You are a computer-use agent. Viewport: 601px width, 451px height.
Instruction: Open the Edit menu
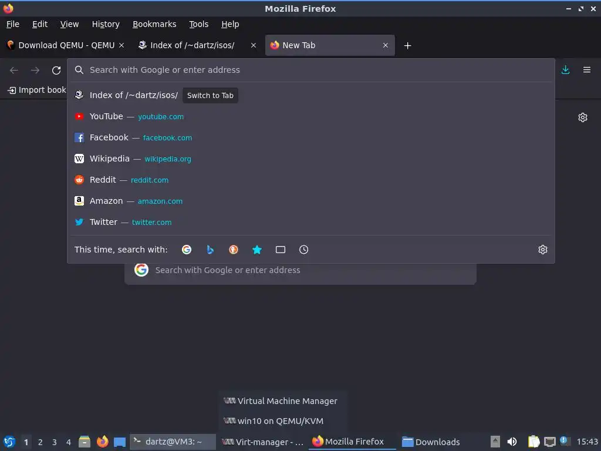[40, 24]
